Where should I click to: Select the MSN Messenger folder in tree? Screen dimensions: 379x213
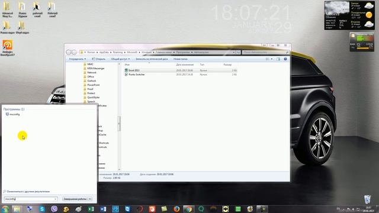tap(96, 69)
